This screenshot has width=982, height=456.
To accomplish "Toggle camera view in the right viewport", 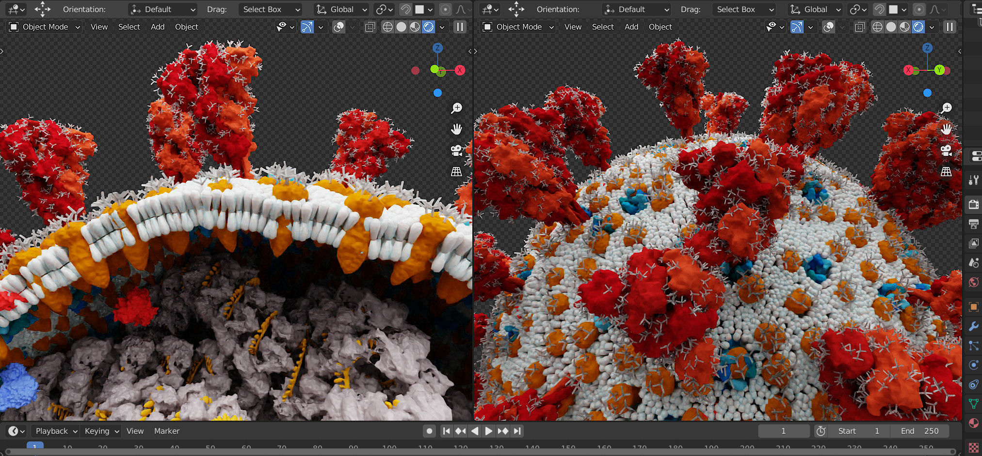I will (946, 151).
